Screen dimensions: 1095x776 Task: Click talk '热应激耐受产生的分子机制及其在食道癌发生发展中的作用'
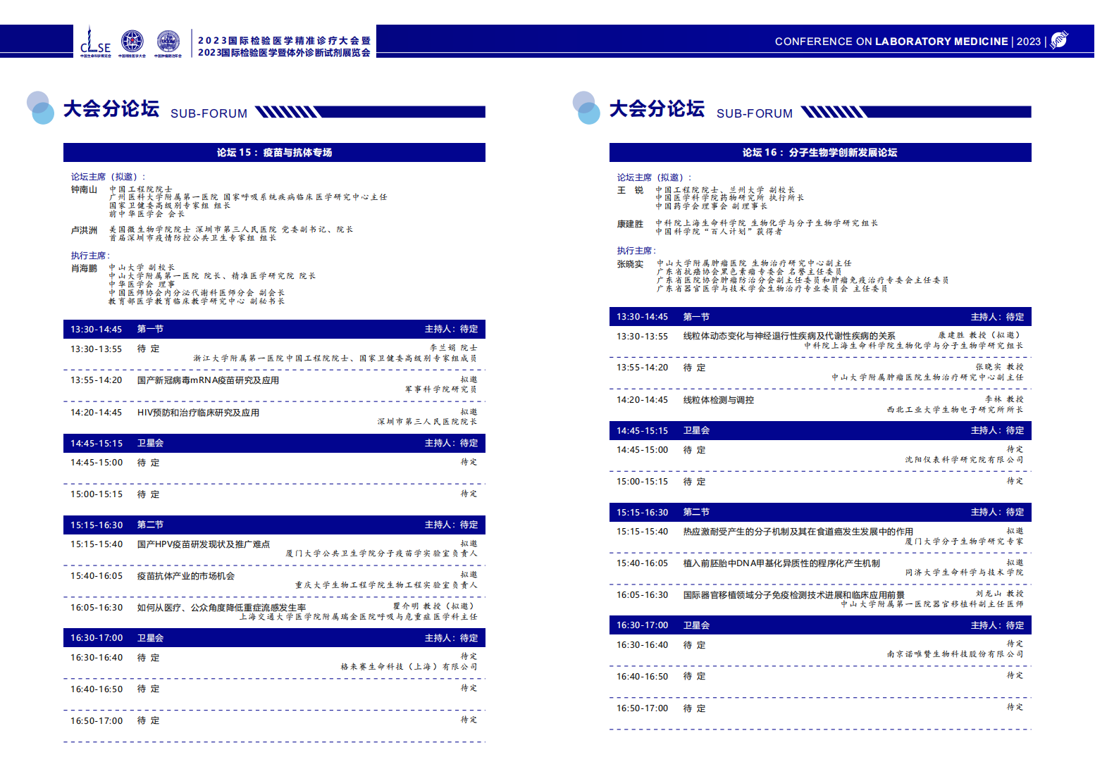798,532
